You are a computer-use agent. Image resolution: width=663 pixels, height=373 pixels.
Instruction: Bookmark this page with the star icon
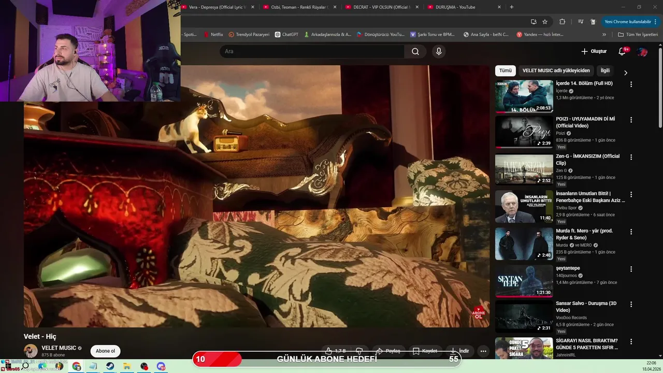click(545, 22)
